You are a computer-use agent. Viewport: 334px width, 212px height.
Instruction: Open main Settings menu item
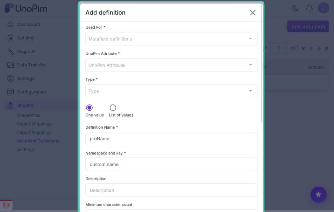tap(26, 78)
